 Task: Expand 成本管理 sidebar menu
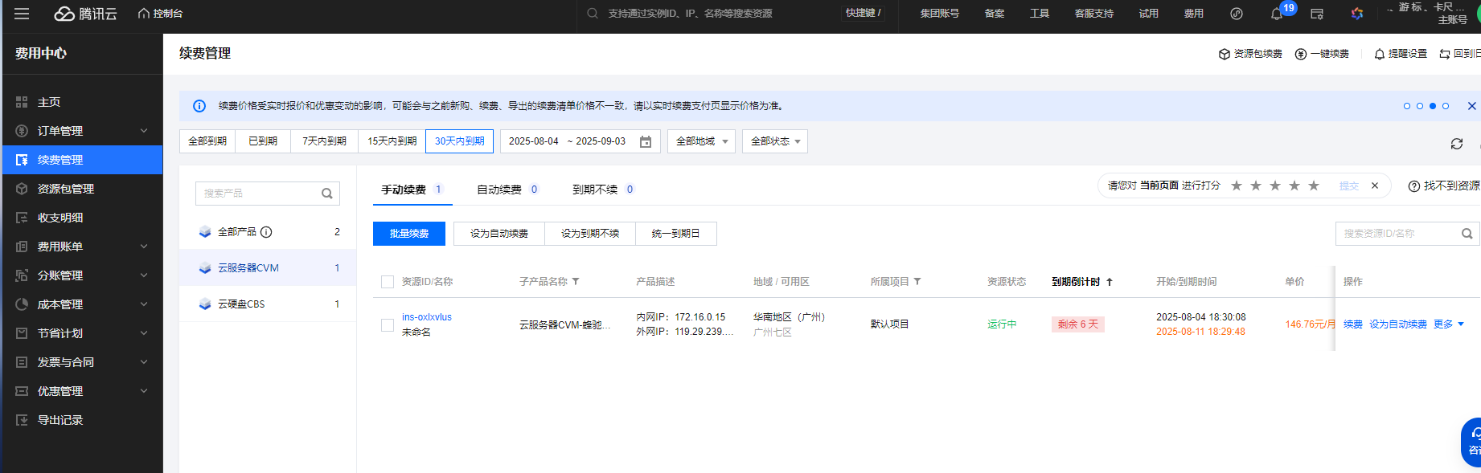83,304
